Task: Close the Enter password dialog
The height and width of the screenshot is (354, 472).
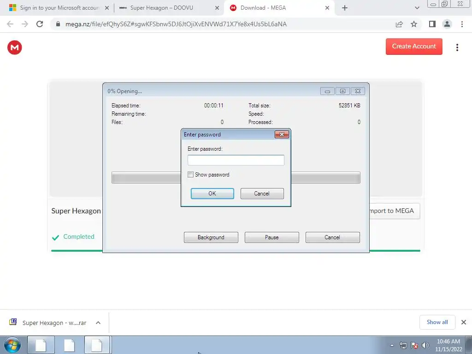Action: 282,134
